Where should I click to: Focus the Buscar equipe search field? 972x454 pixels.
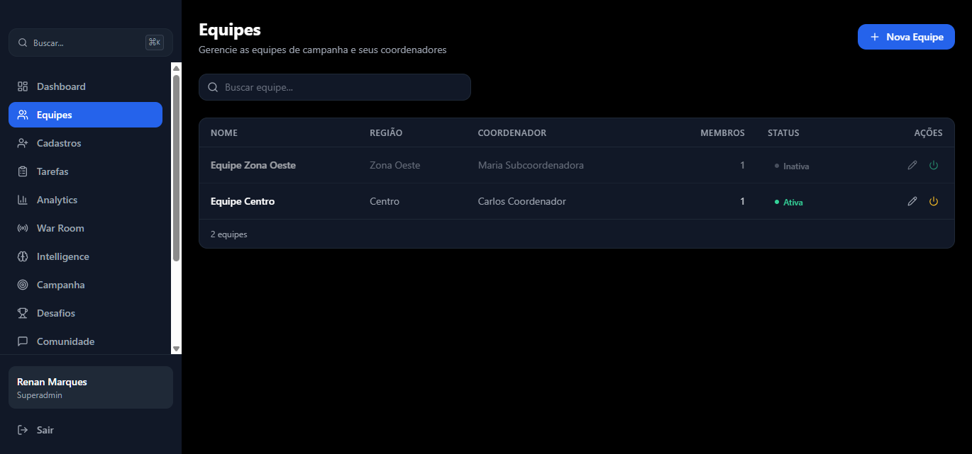pos(335,87)
